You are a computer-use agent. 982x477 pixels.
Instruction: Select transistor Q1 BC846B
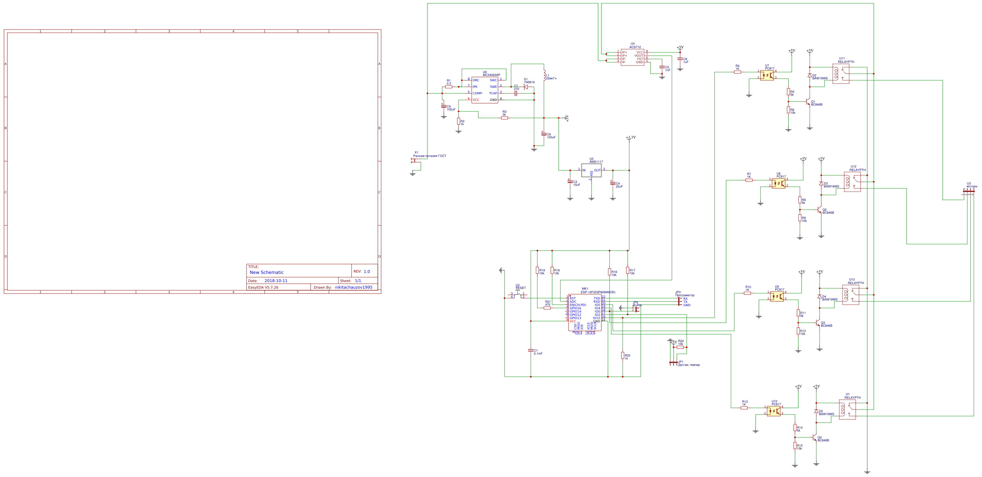[808, 102]
